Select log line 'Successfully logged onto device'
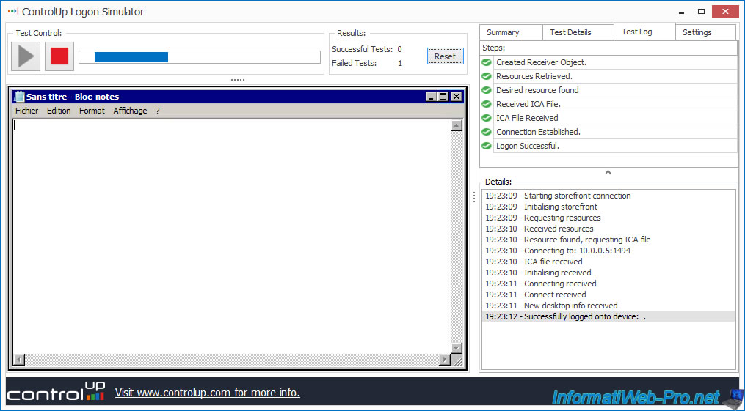Screen dimensions: 745x411 coord(608,316)
